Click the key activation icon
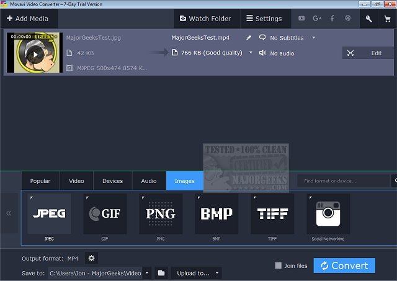This screenshot has height=281, width=397. pyautogui.click(x=368, y=19)
